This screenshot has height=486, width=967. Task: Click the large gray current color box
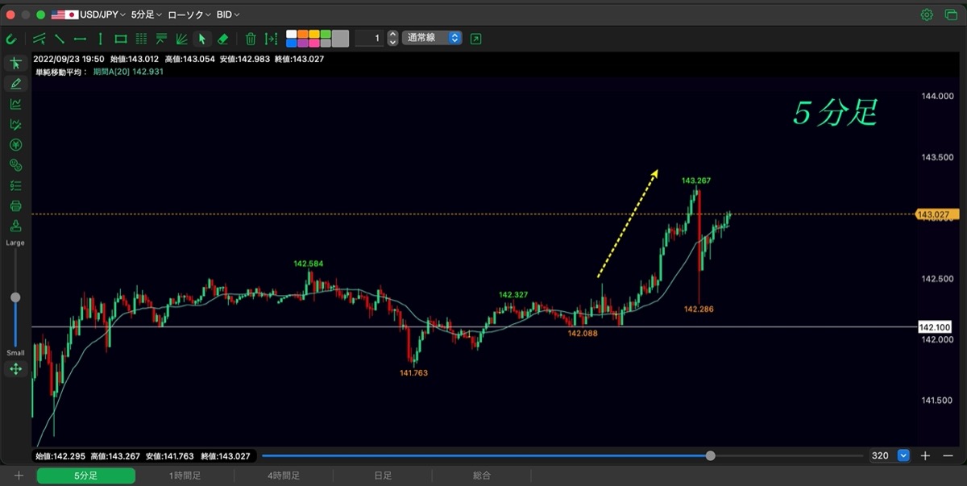(340, 38)
